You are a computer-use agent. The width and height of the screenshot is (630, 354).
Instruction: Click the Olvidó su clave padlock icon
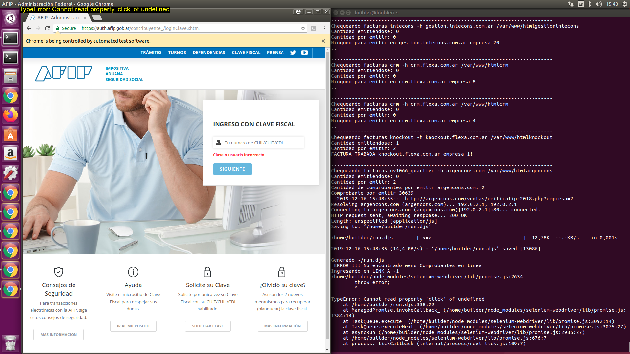pyautogui.click(x=282, y=272)
